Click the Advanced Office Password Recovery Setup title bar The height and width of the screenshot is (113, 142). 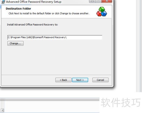(x=34, y=2)
